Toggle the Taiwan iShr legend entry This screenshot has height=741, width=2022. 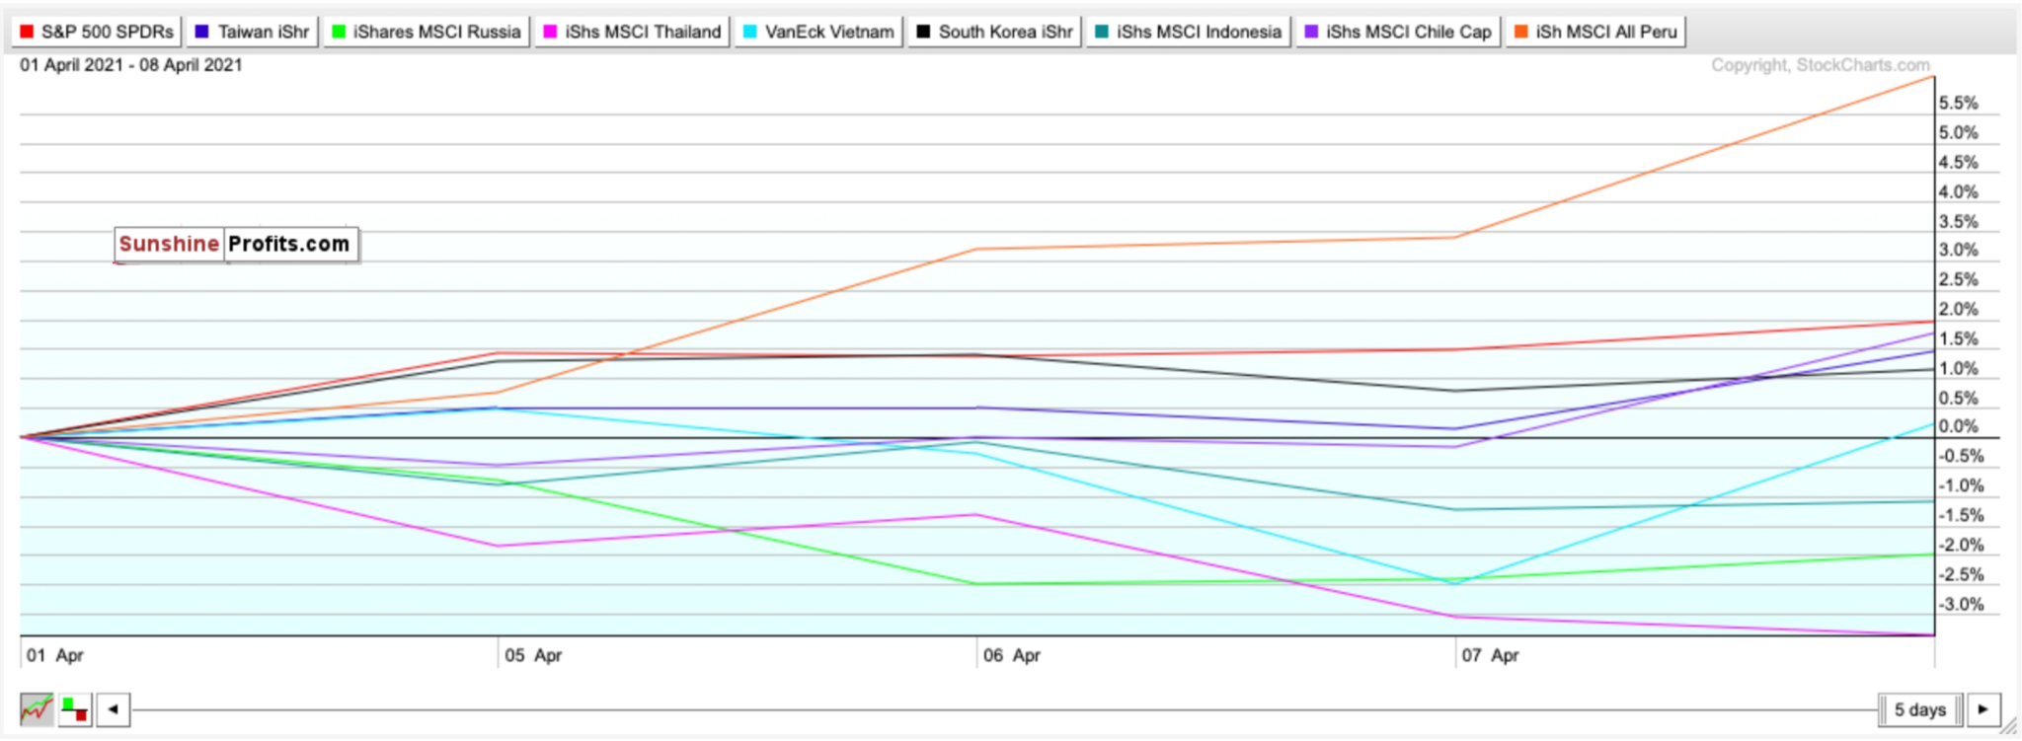coord(253,32)
